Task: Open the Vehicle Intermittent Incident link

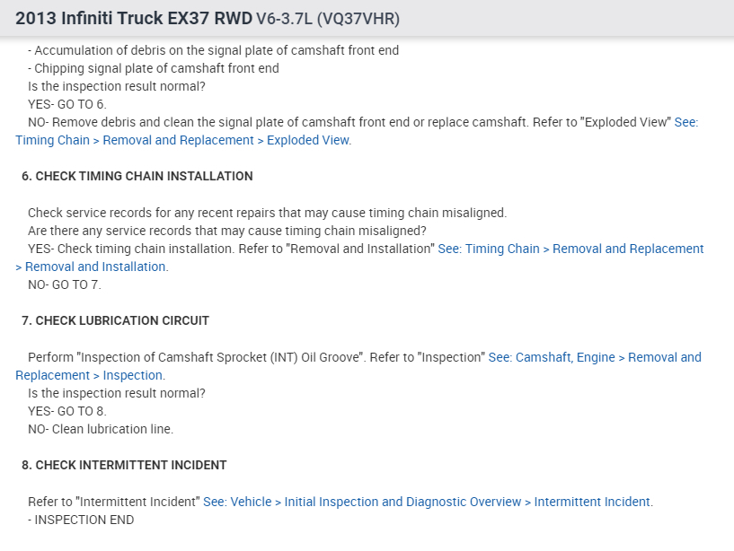Action: click(x=428, y=502)
